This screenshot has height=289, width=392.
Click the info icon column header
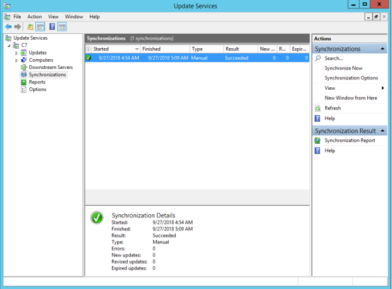coord(89,49)
